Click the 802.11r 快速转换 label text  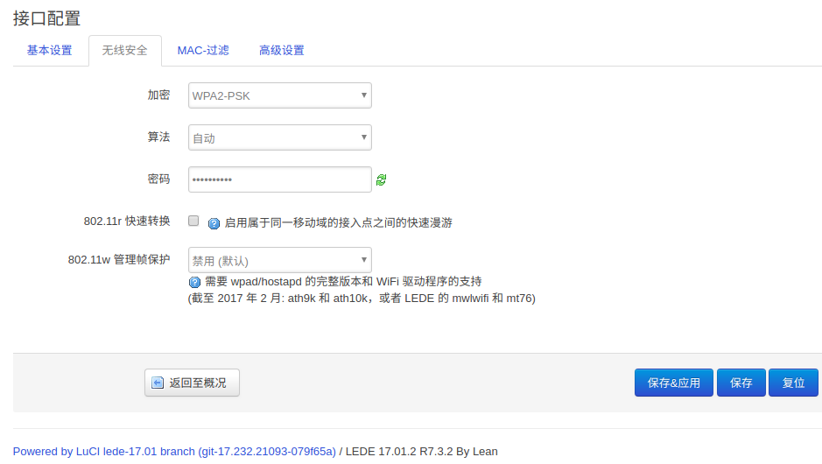(x=127, y=221)
